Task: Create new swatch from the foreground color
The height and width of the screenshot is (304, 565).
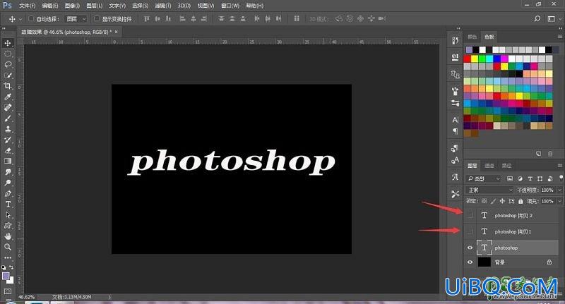Action: pos(538,154)
